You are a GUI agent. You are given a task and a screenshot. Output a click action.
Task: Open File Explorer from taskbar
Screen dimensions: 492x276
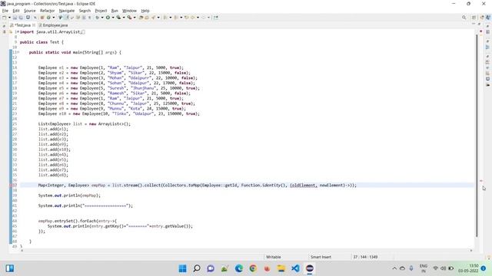coord(281,268)
